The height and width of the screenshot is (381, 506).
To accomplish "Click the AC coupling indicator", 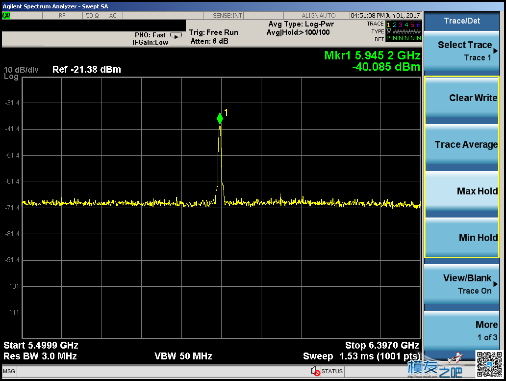I will coord(113,16).
